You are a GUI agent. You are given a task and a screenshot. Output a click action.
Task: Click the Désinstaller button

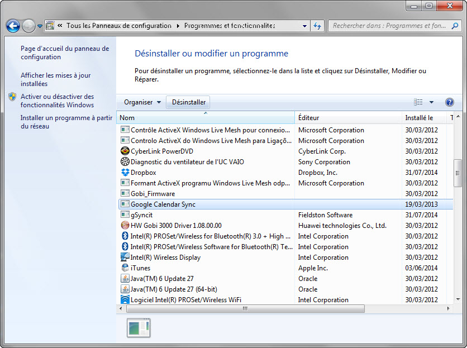[188, 102]
